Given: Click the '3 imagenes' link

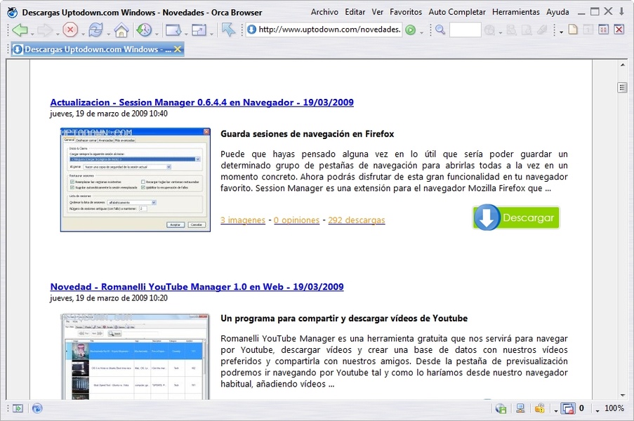Looking at the screenshot, I should pyautogui.click(x=243, y=220).
